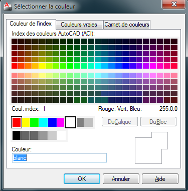The height and width of the screenshot is (191, 188).
Task: Pick the yellow standard color swatch
Action: 26,122
